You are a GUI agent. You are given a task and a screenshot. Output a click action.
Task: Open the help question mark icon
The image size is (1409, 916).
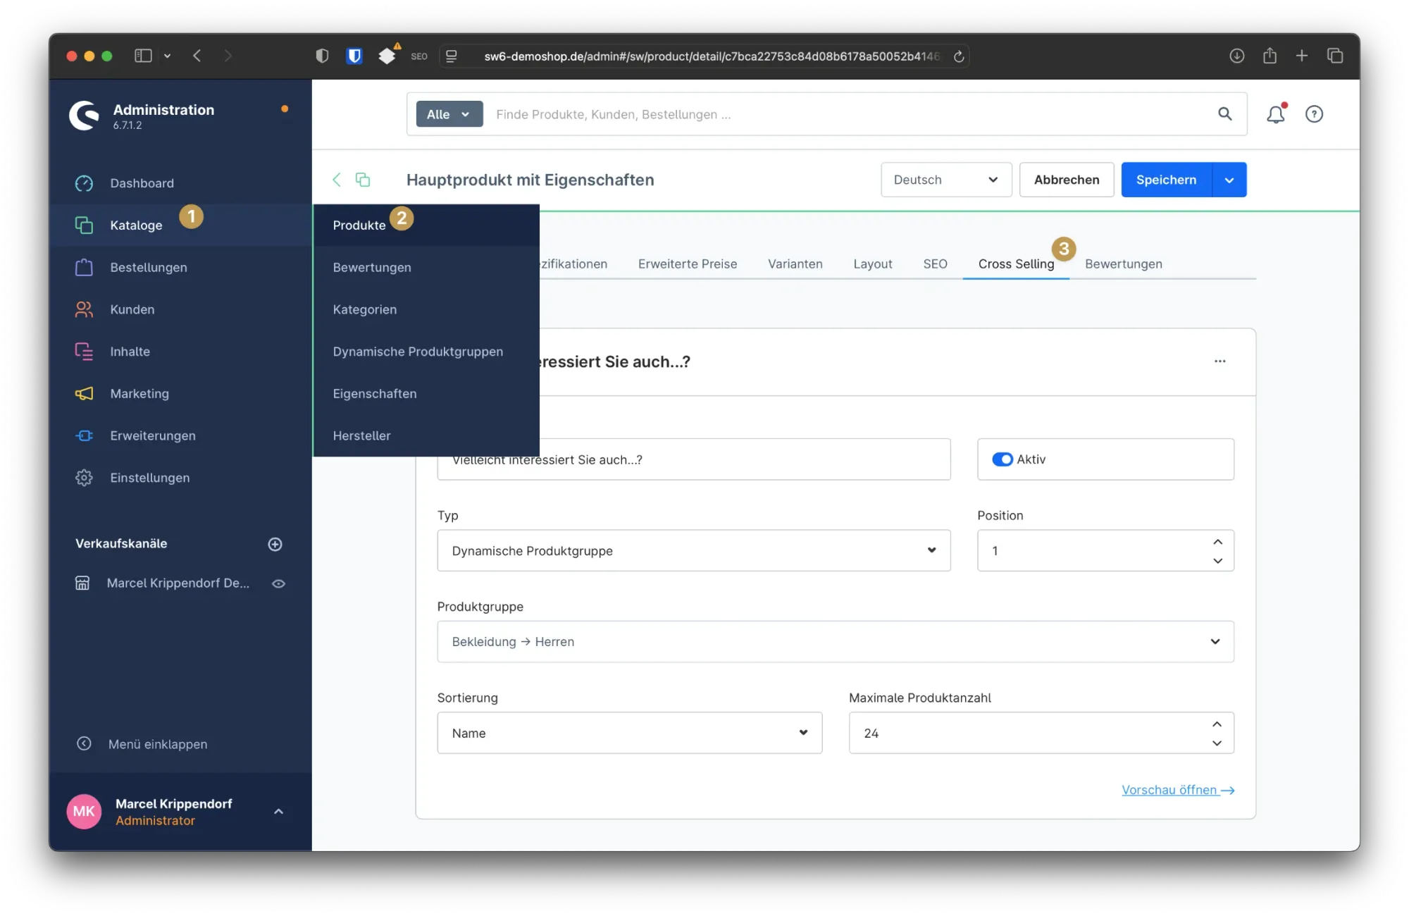pyautogui.click(x=1314, y=114)
